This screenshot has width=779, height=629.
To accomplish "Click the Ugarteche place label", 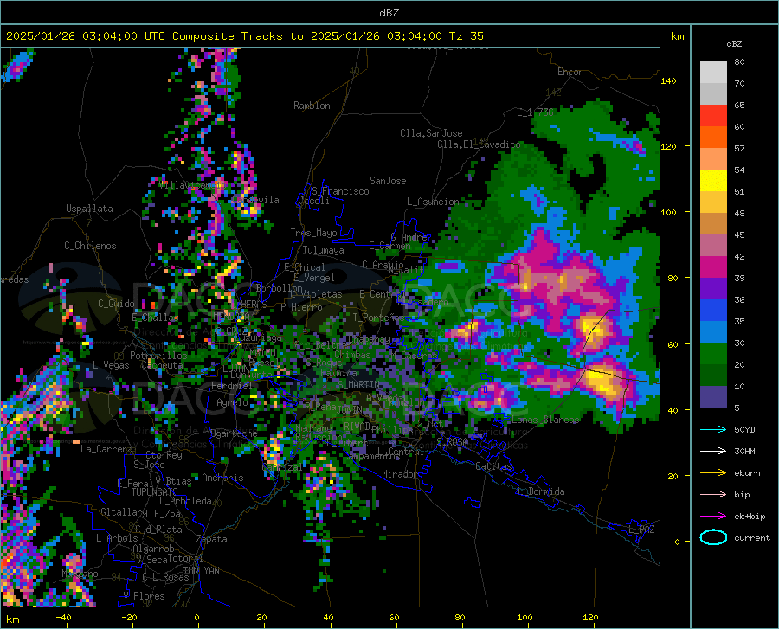I will tap(234, 433).
